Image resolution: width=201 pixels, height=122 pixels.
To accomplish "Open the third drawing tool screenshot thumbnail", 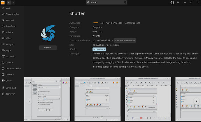I will [148, 99].
